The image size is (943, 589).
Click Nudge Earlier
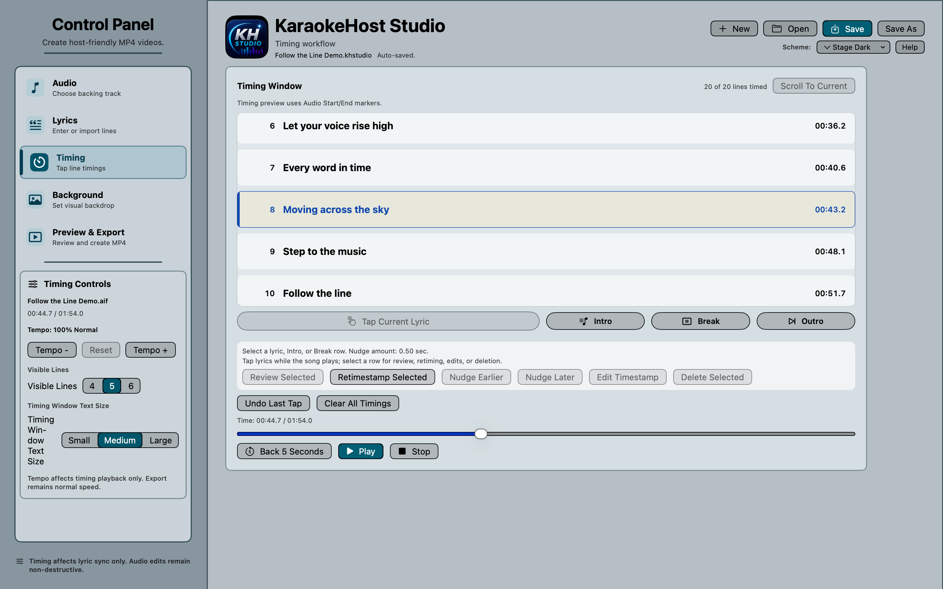pyautogui.click(x=476, y=377)
